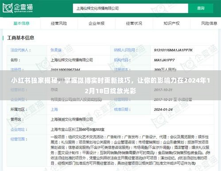Image resolution: width=221 pixels, height=171 pixels.
Task: Select taxpayer number 91310116MA1JA1PP7K
Action: pyautogui.click(x=173, y=50)
